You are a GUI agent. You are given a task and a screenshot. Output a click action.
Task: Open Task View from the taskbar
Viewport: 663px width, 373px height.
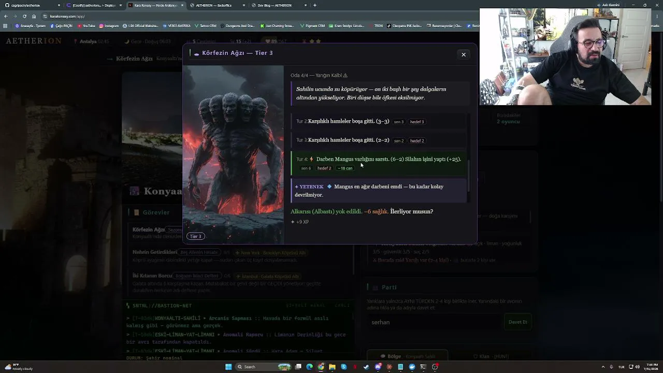pos(298,367)
